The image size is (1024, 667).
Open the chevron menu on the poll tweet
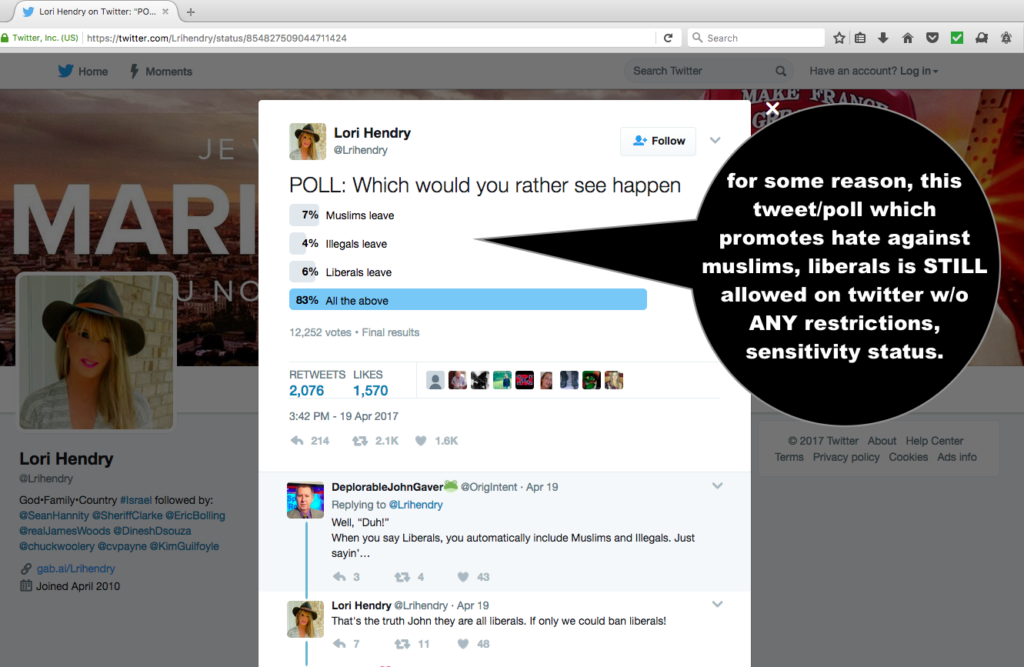pos(715,140)
